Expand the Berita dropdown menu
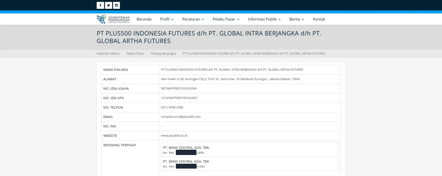The width and height of the screenshot is (442, 176). pyautogui.click(x=297, y=19)
